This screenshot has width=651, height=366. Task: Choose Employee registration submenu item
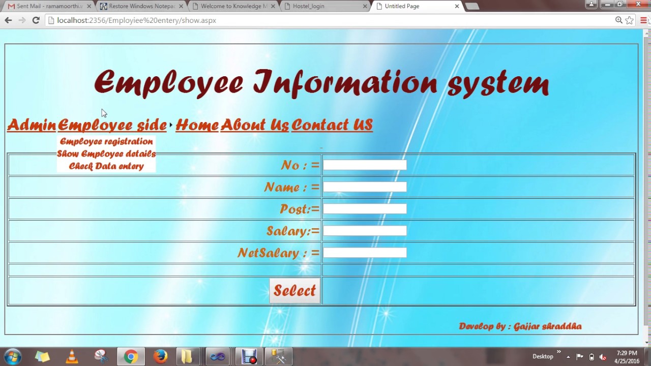click(x=106, y=141)
